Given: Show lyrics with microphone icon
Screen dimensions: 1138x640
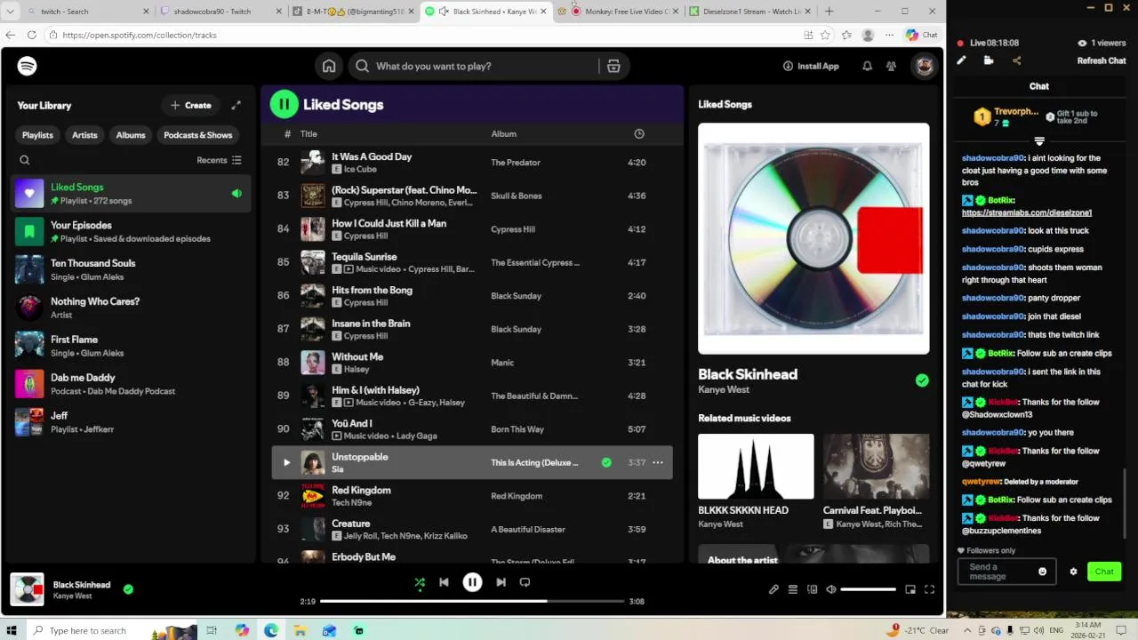Looking at the screenshot, I should click(773, 589).
